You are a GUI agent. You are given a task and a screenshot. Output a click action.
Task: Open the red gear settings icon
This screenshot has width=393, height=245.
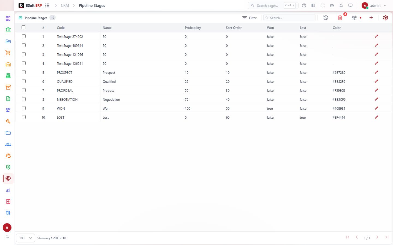tap(386, 18)
